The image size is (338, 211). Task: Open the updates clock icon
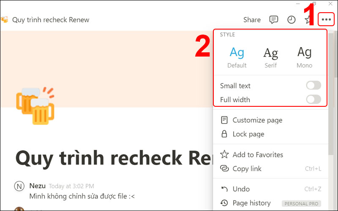tap(292, 19)
